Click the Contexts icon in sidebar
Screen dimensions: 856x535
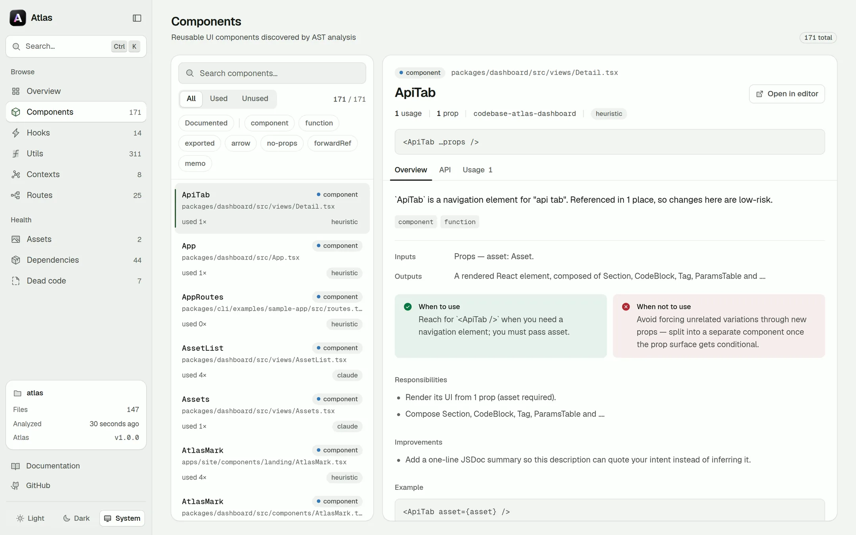tap(16, 174)
